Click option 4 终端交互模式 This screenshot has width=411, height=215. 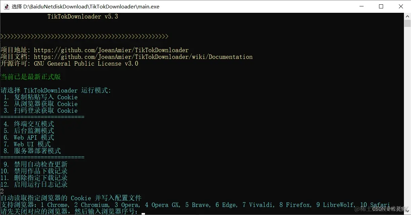click(x=29, y=124)
